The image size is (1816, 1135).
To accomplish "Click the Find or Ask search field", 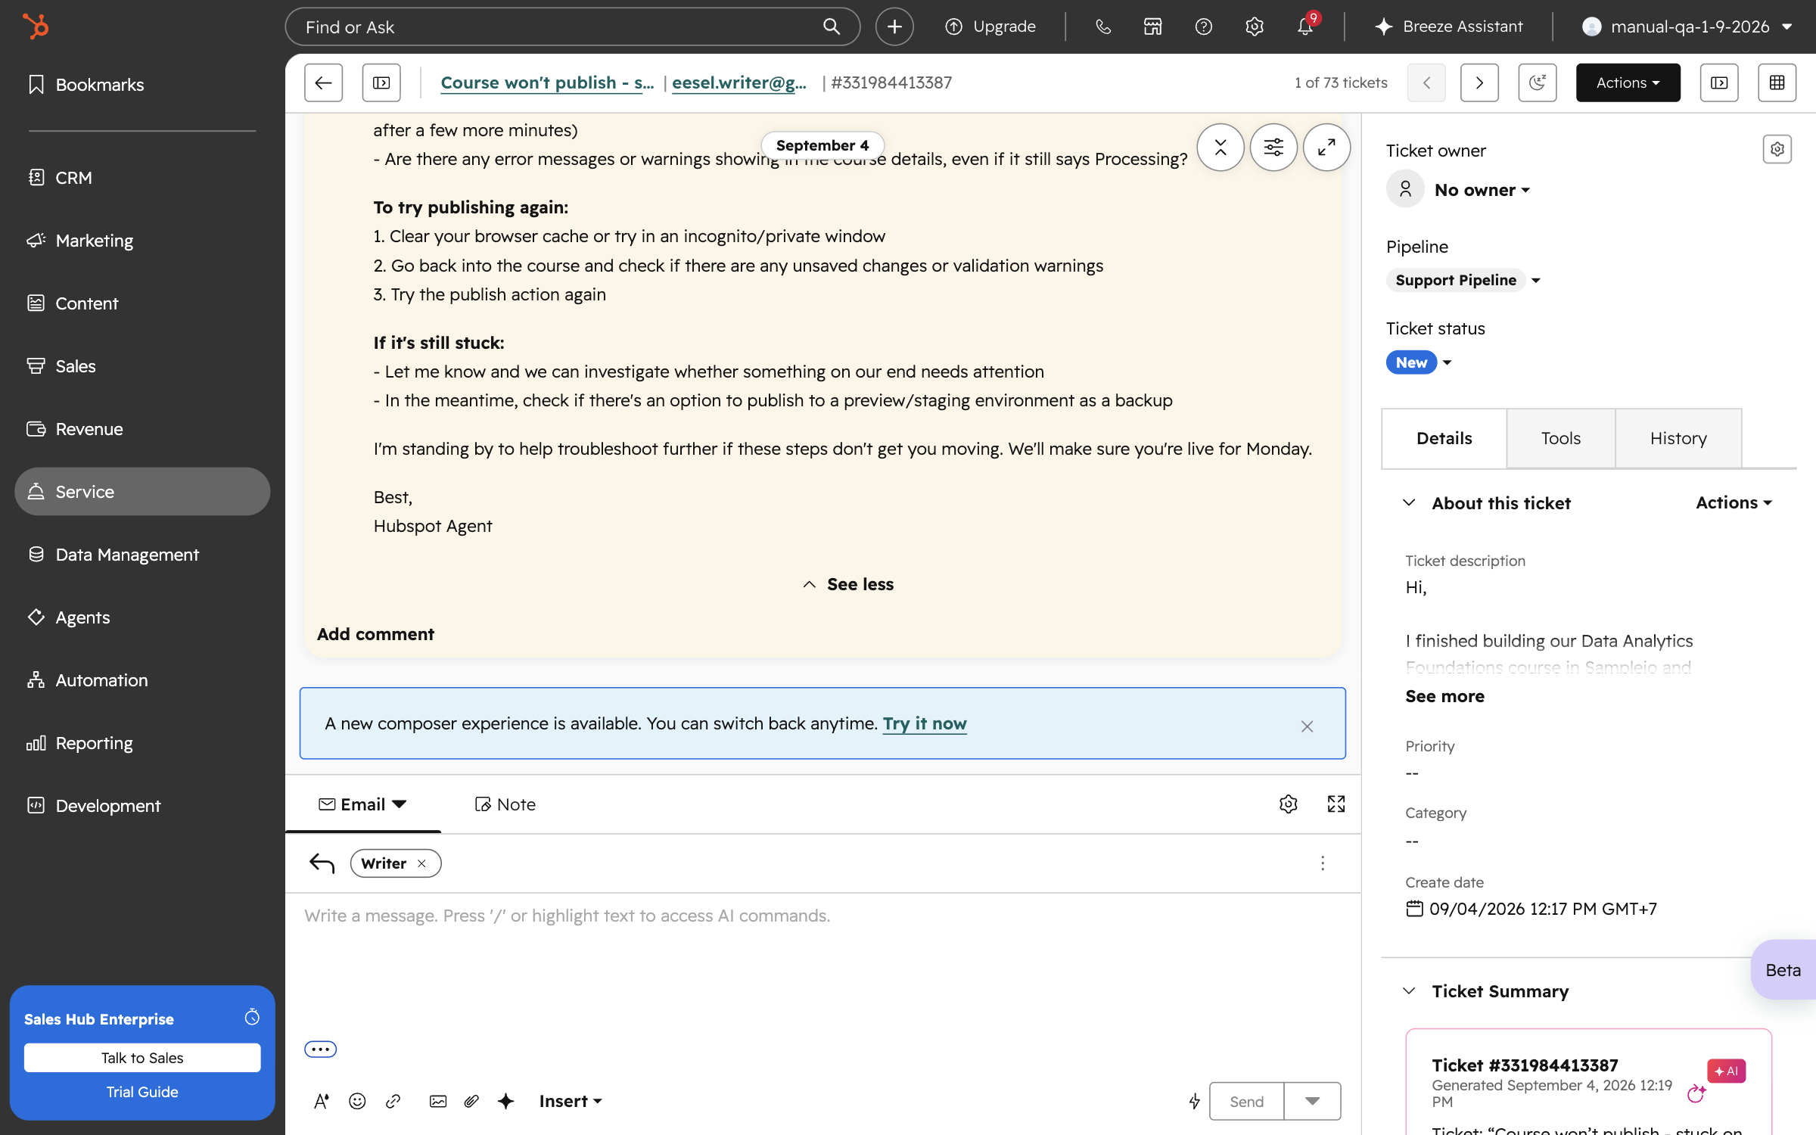I will [572, 26].
